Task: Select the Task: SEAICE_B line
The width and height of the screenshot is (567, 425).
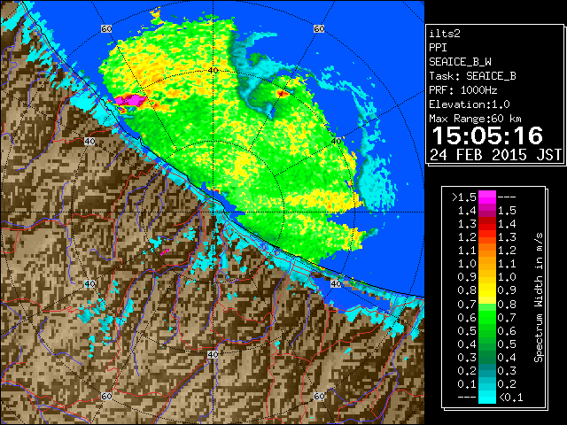Action: click(x=472, y=76)
